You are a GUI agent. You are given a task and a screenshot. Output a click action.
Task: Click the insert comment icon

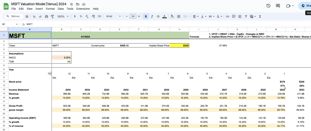[x=234, y=16]
